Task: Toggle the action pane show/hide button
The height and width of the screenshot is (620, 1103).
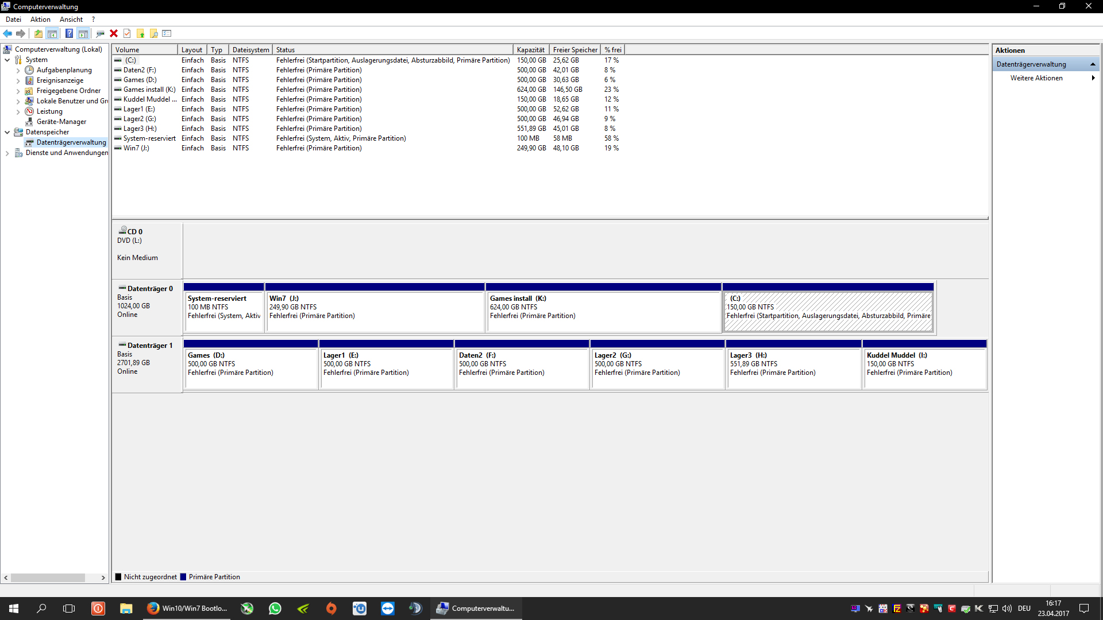Action: pos(83,33)
